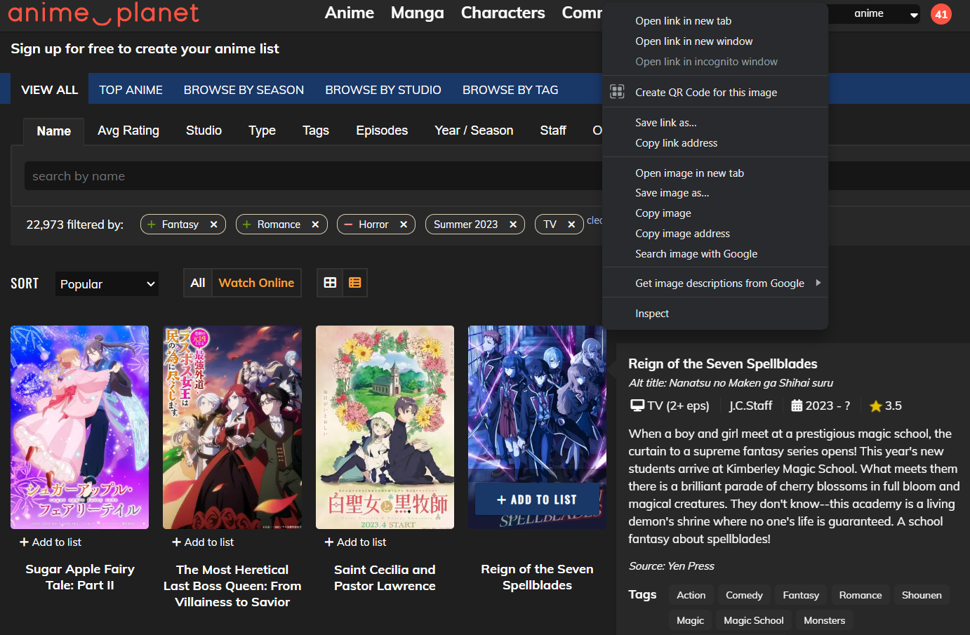Open Saint Cecilia and Pastor Lawrence cover
The width and height of the screenshot is (970, 635).
coord(385,427)
